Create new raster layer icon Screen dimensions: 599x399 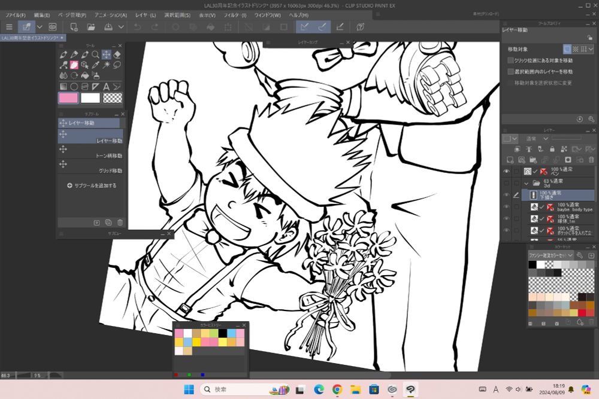(x=510, y=160)
